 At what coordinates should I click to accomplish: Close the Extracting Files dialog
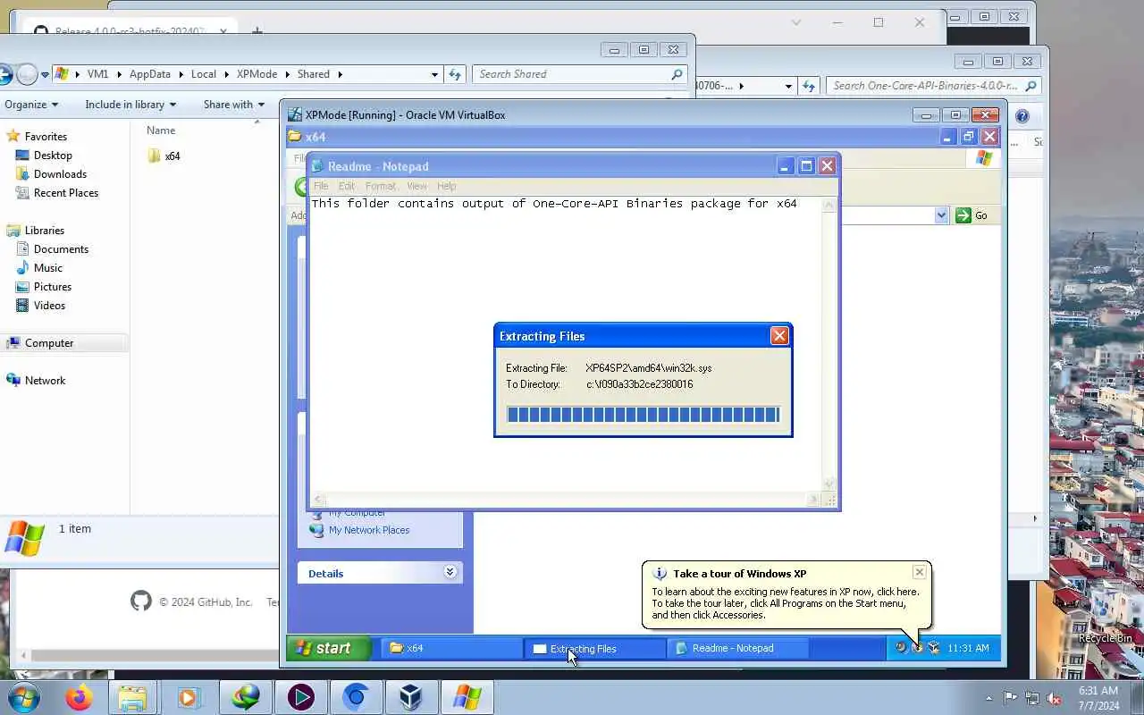tap(779, 336)
